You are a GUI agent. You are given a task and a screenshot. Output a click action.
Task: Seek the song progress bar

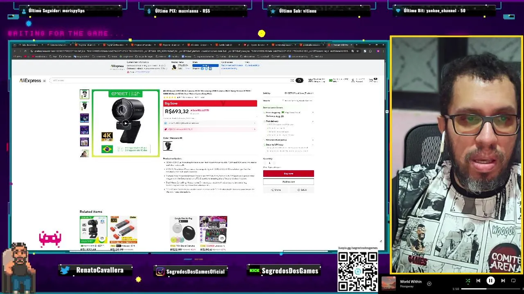click(490, 289)
